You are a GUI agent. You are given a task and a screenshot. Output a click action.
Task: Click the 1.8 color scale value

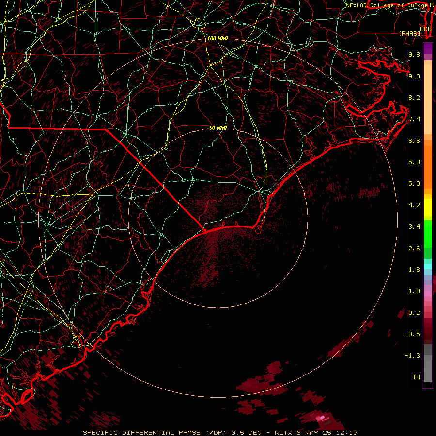coord(414,270)
